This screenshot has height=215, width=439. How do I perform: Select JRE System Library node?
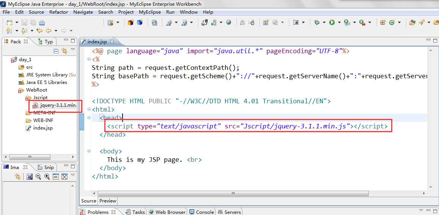pos(47,75)
